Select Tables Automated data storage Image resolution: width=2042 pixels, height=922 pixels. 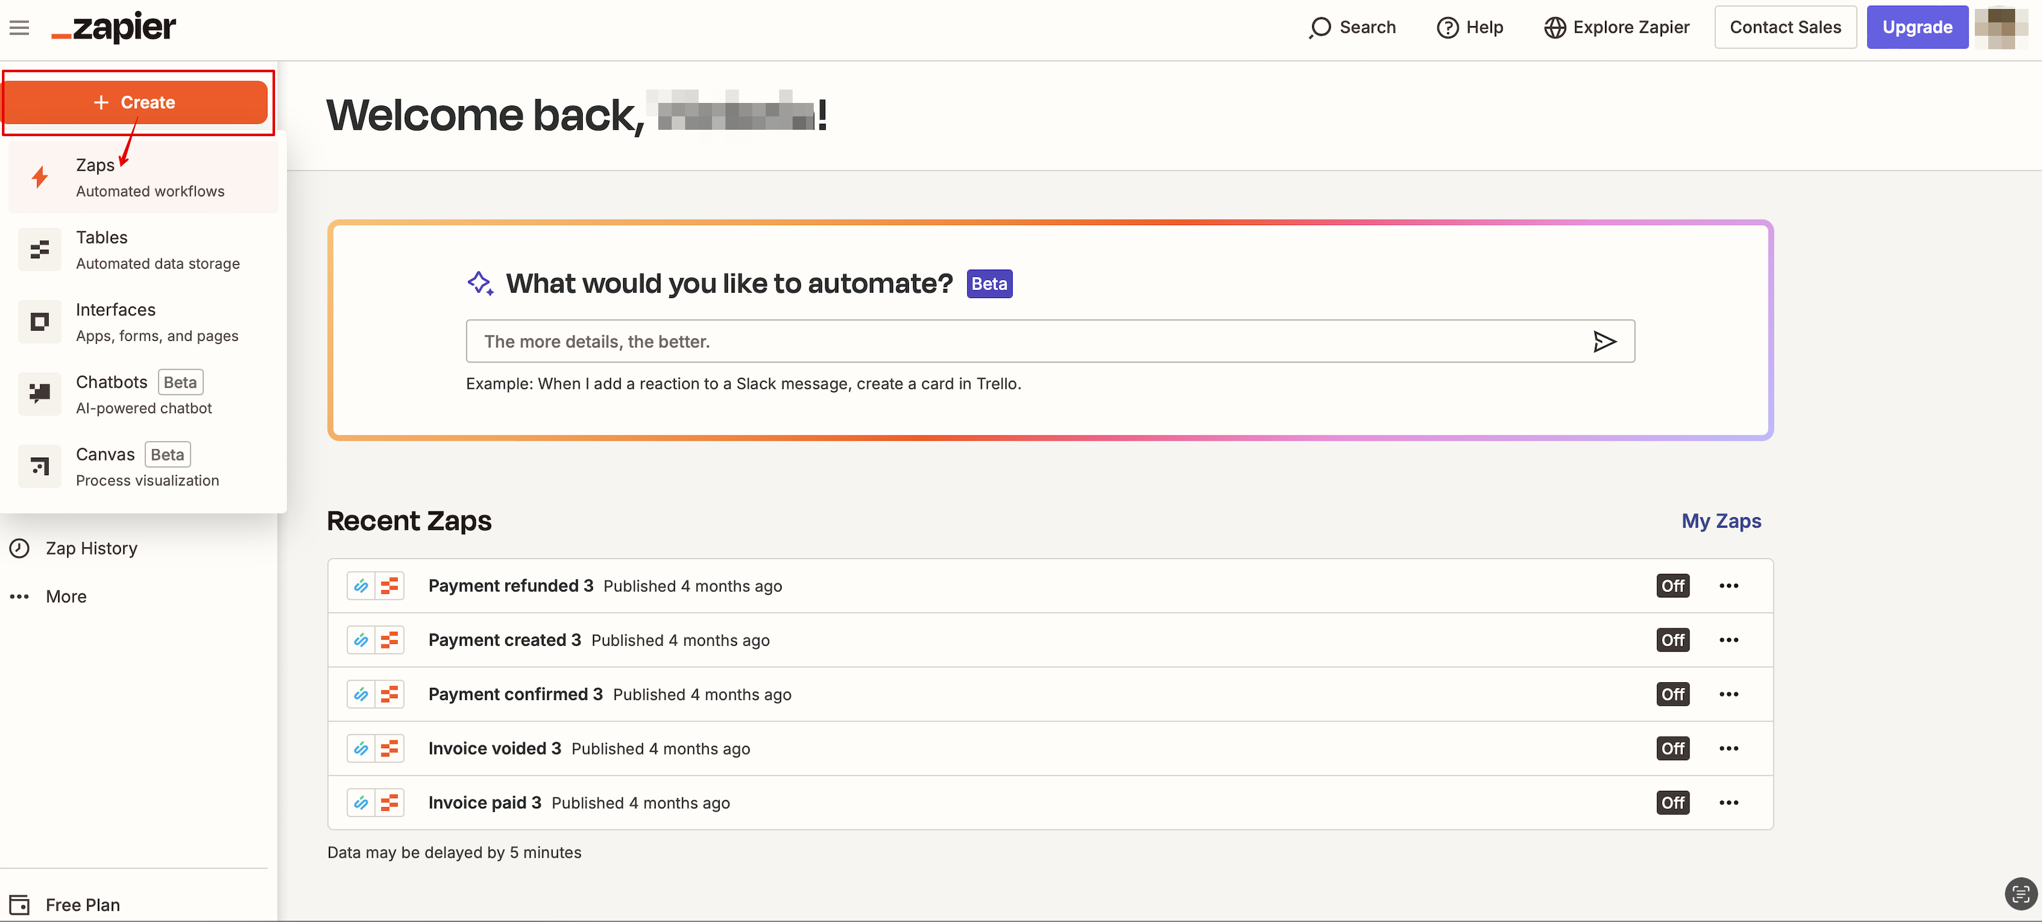143,249
